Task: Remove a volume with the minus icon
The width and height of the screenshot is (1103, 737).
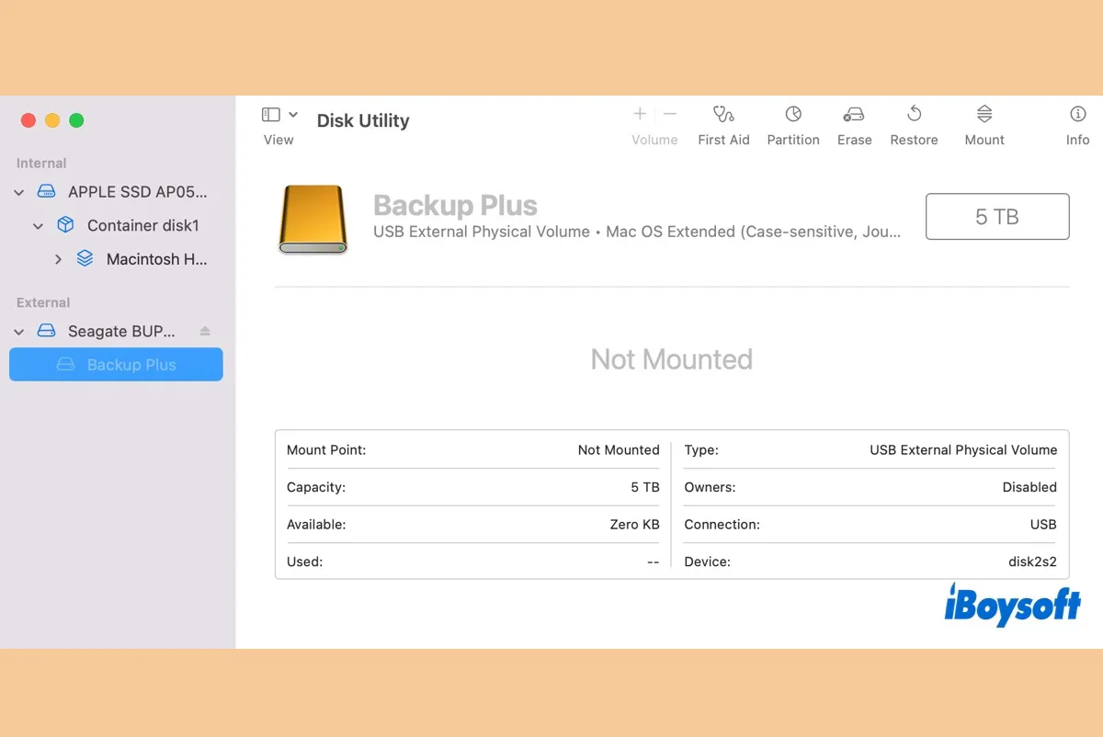Action: 670,114
